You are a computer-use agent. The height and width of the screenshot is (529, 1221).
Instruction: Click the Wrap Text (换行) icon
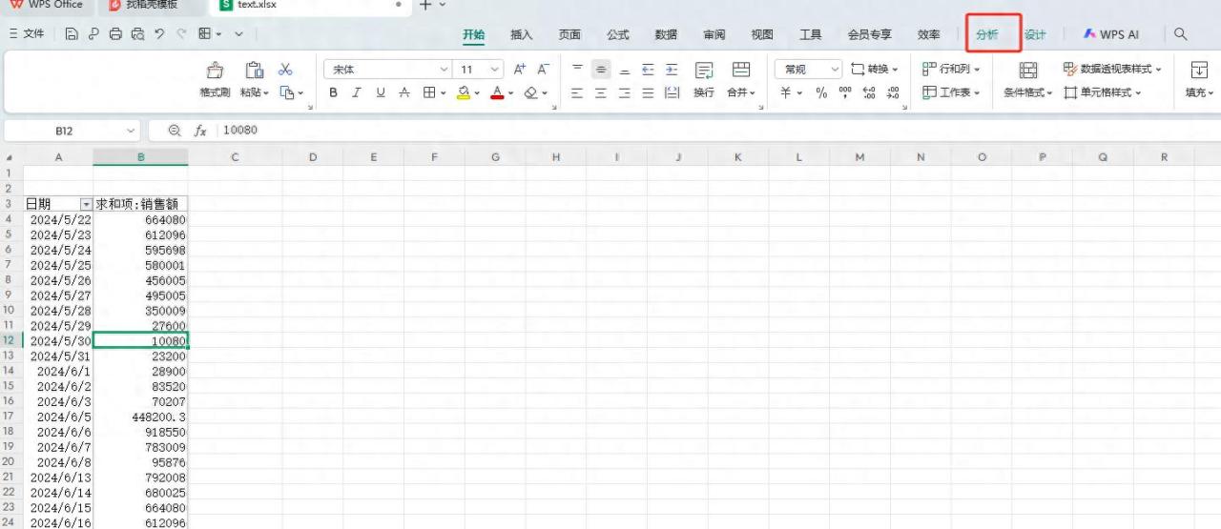click(704, 71)
